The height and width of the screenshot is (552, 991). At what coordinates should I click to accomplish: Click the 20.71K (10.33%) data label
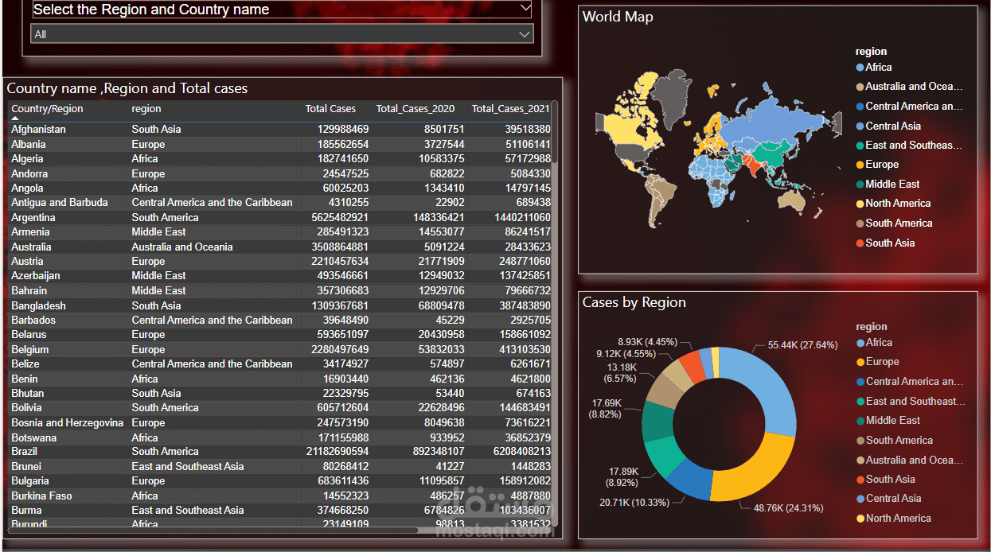(634, 502)
